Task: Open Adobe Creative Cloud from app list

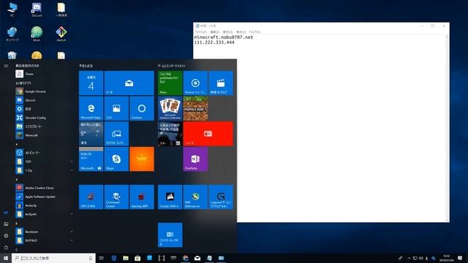Action: [44, 188]
